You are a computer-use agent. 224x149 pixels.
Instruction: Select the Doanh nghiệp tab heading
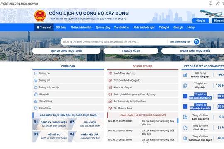142,66
